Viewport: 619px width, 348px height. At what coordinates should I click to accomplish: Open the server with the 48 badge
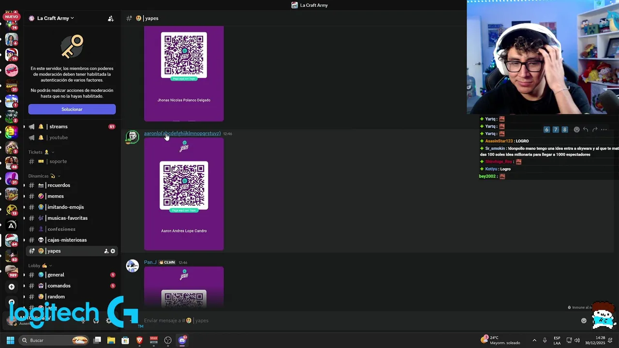tap(12, 162)
